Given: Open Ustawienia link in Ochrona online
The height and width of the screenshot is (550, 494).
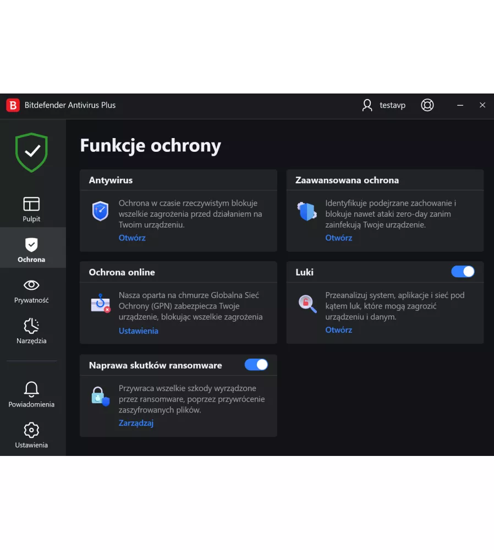Looking at the screenshot, I should tap(138, 331).
